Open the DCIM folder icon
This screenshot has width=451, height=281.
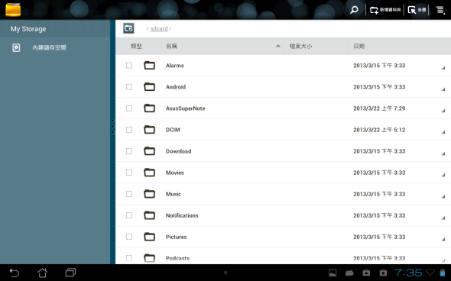(149, 130)
